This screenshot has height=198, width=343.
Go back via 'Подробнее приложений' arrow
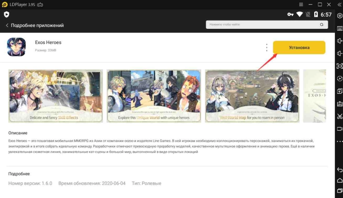tap(7, 25)
